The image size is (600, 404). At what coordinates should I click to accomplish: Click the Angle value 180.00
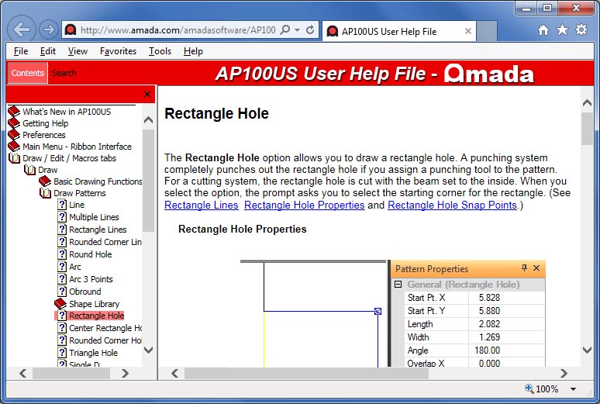tap(487, 350)
